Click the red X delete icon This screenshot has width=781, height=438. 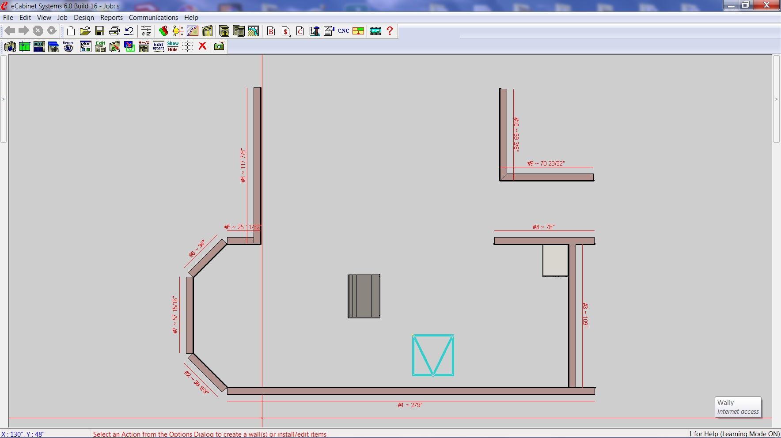click(202, 46)
